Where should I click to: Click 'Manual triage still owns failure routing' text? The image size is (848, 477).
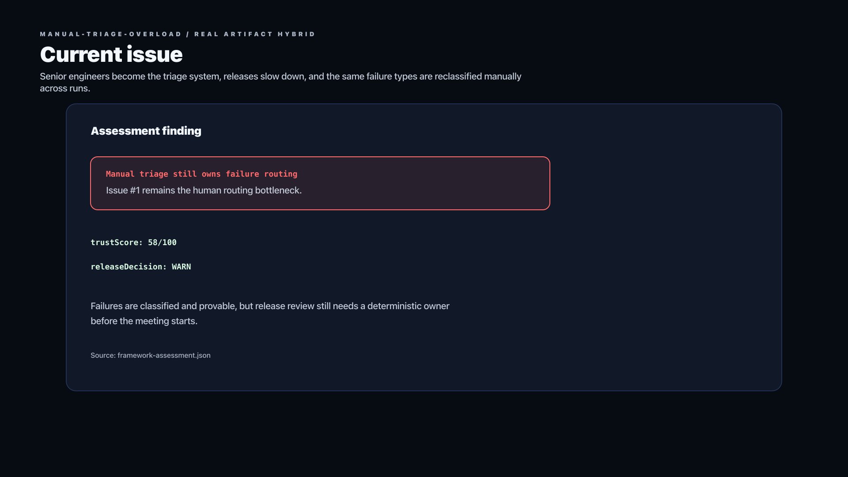[201, 174]
